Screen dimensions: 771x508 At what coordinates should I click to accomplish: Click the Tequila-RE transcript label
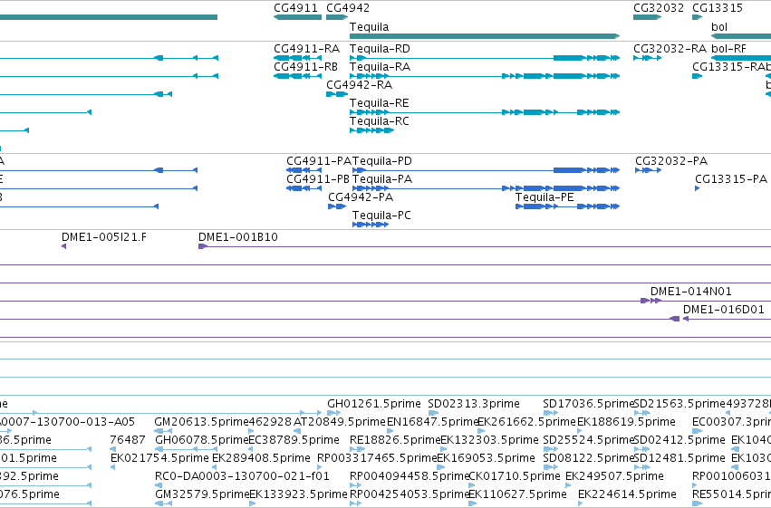[379, 103]
